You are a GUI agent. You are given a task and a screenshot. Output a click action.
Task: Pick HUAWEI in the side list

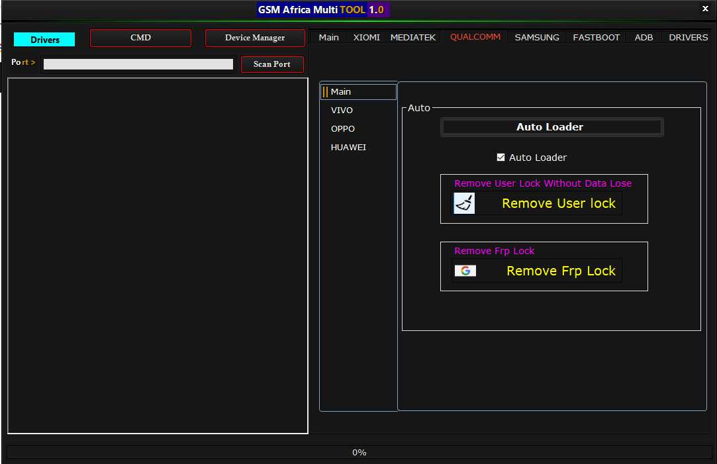coord(348,148)
